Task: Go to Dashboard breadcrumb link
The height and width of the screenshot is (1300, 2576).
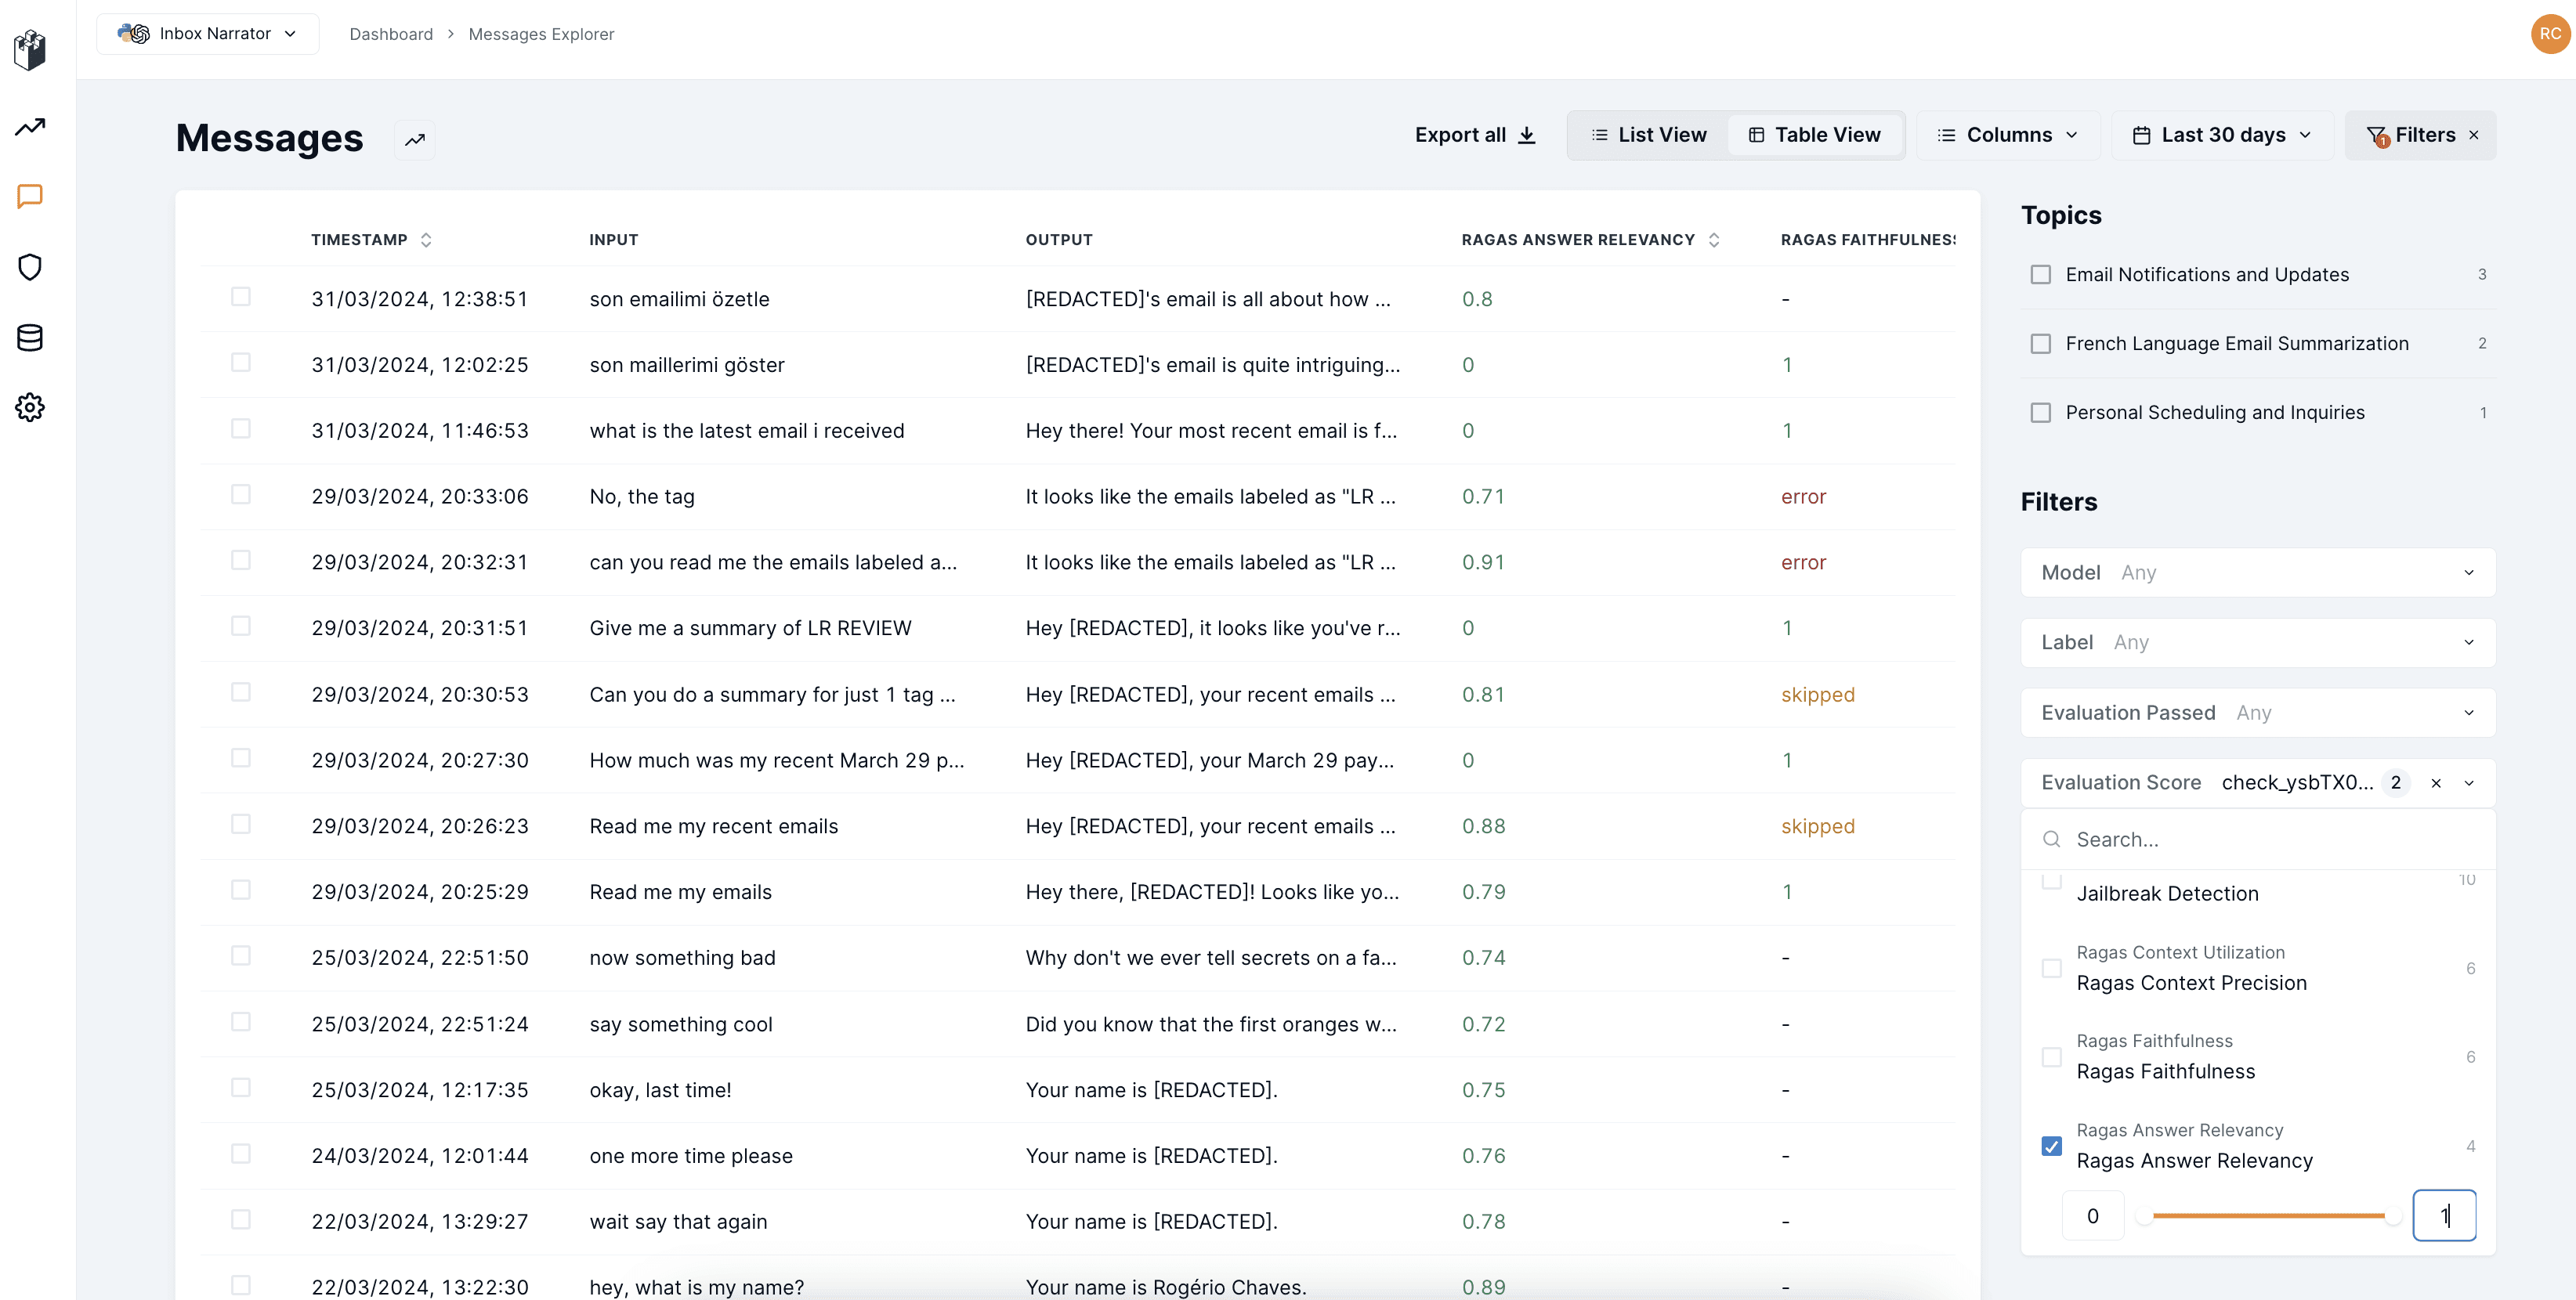Action: tap(391, 34)
